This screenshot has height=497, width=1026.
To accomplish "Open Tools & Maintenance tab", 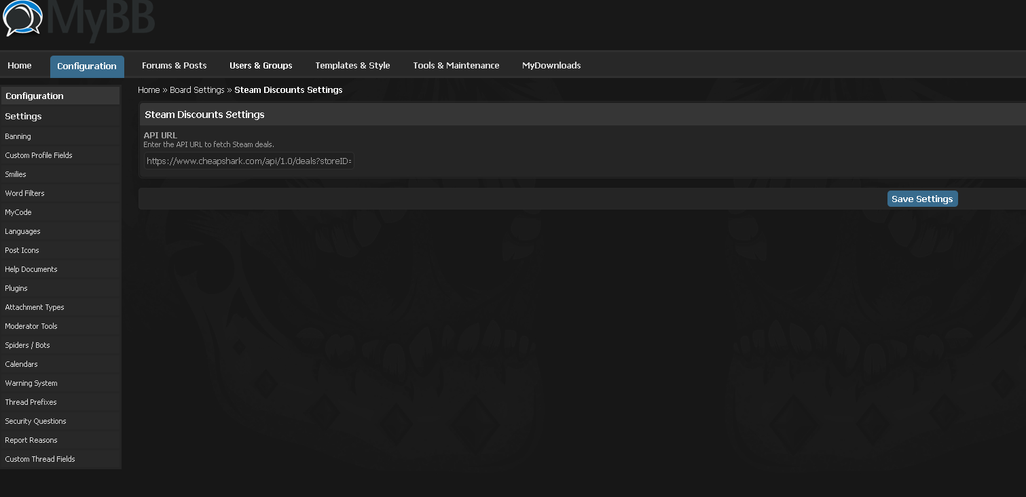I will (456, 66).
